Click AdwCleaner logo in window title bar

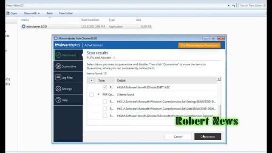[56, 38]
